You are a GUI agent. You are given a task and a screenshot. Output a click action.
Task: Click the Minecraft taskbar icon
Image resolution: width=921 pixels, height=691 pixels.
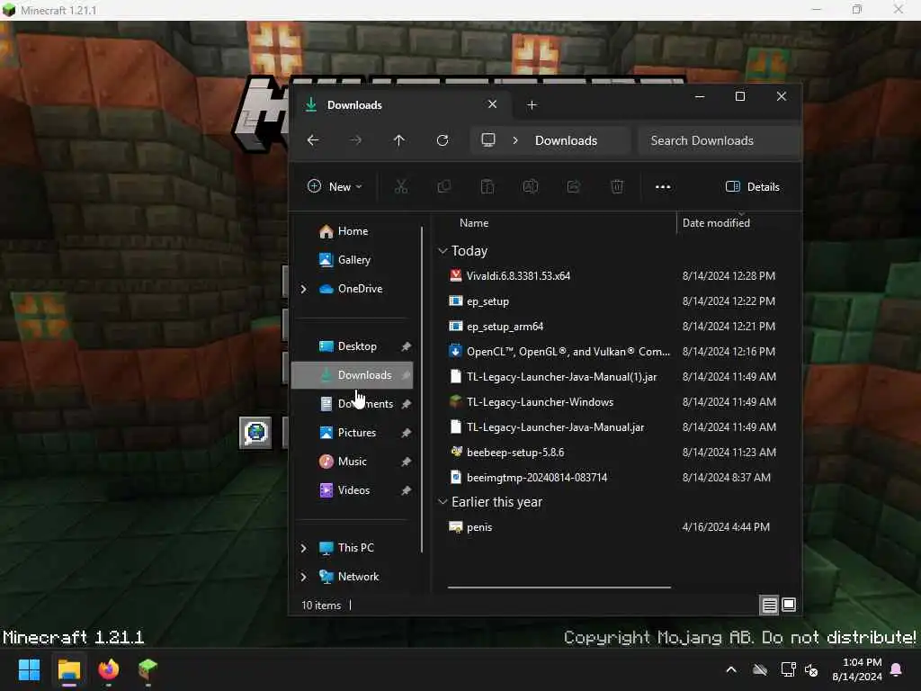148,669
